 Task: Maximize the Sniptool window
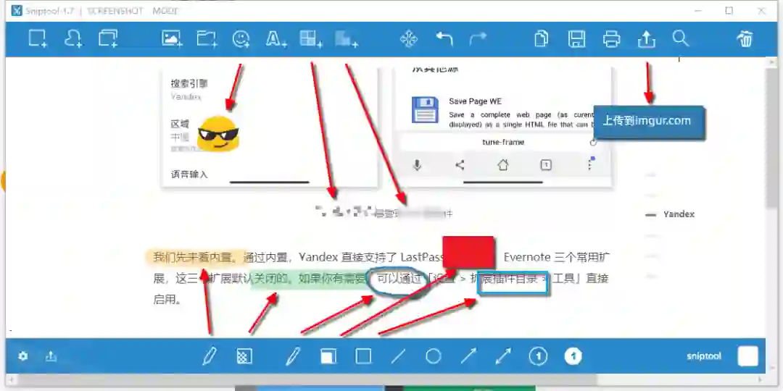pyautogui.click(x=729, y=10)
